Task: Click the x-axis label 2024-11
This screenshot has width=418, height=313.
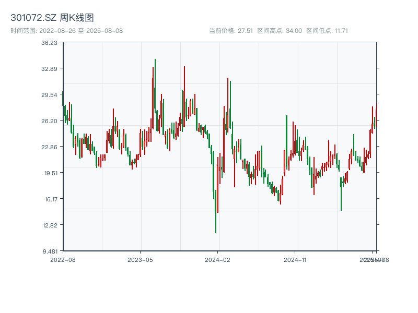Action: click(x=295, y=260)
